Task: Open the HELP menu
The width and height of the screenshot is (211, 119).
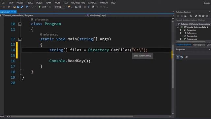Action: coord(114,3)
